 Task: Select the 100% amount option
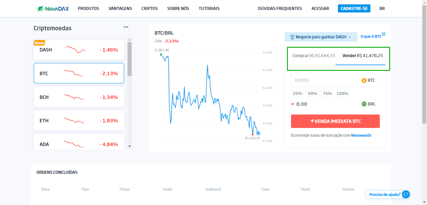tap(342, 93)
